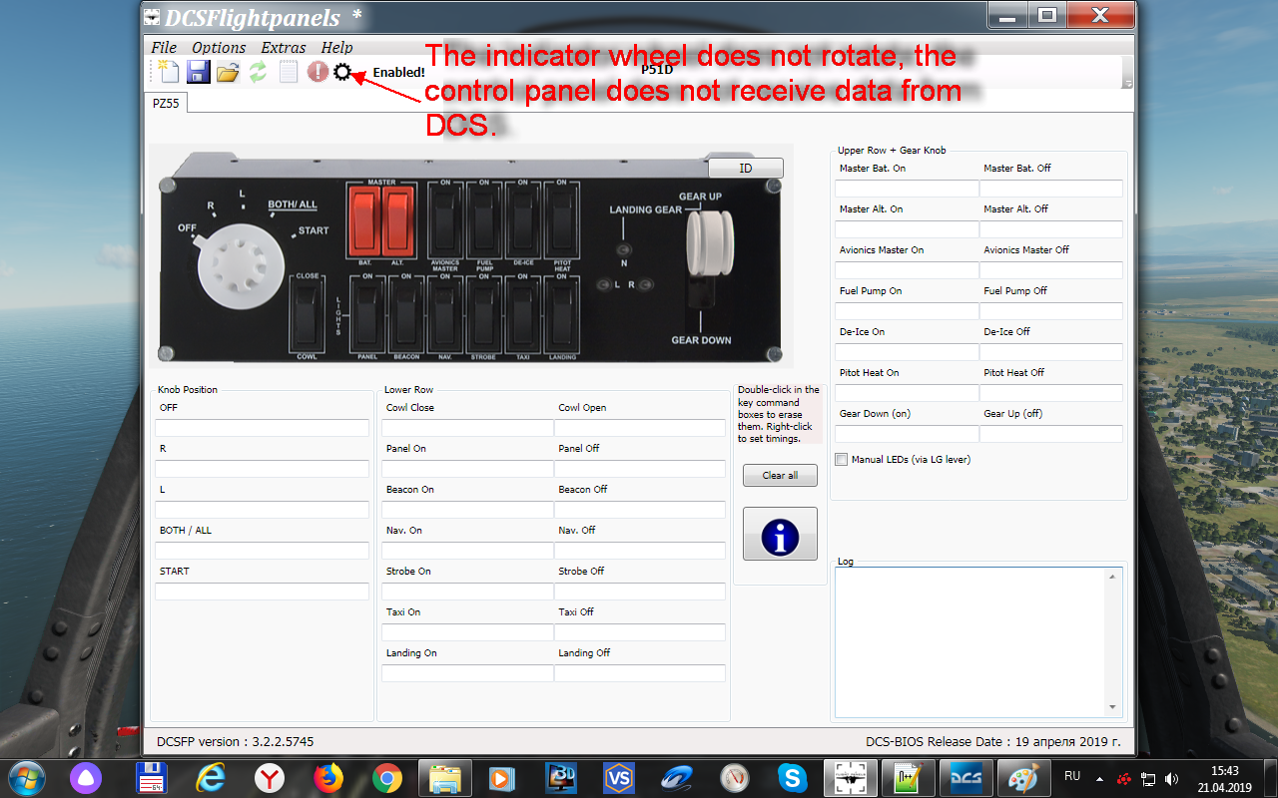Click the Knob Position R input field
Screen dimensions: 1278x798
pyautogui.click(x=262, y=469)
